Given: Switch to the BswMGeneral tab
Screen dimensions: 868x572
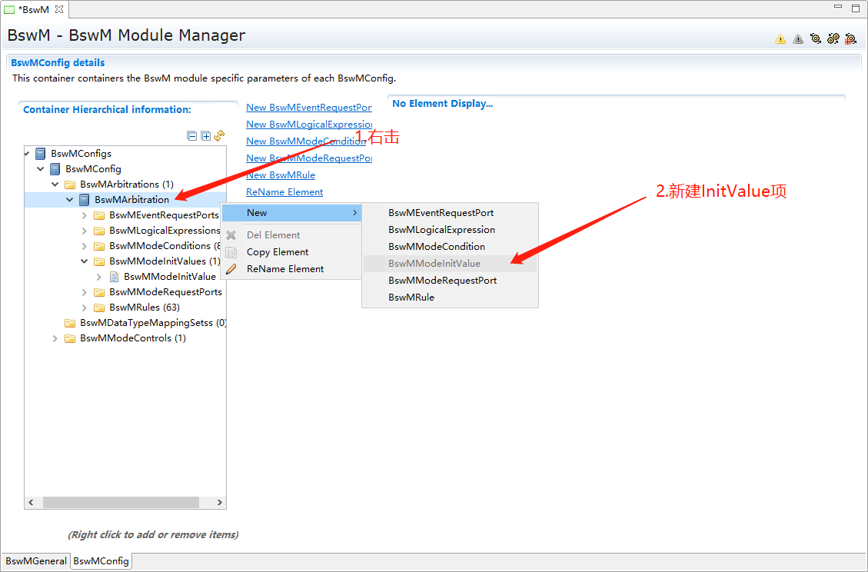Looking at the screenshot, I should coord(35,561).
